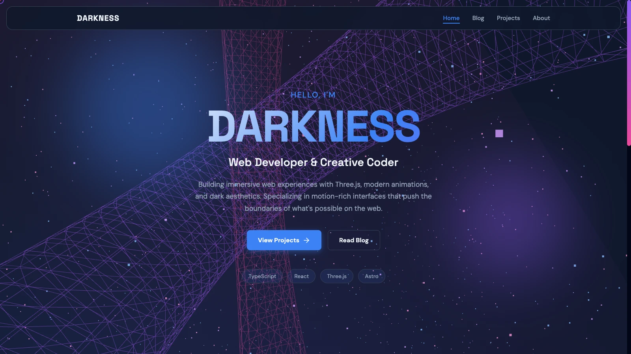Viewport: 631px width, 354px height.
Task: Click Web Developer & Creative Coder subtitle
Action: point(314,162)
